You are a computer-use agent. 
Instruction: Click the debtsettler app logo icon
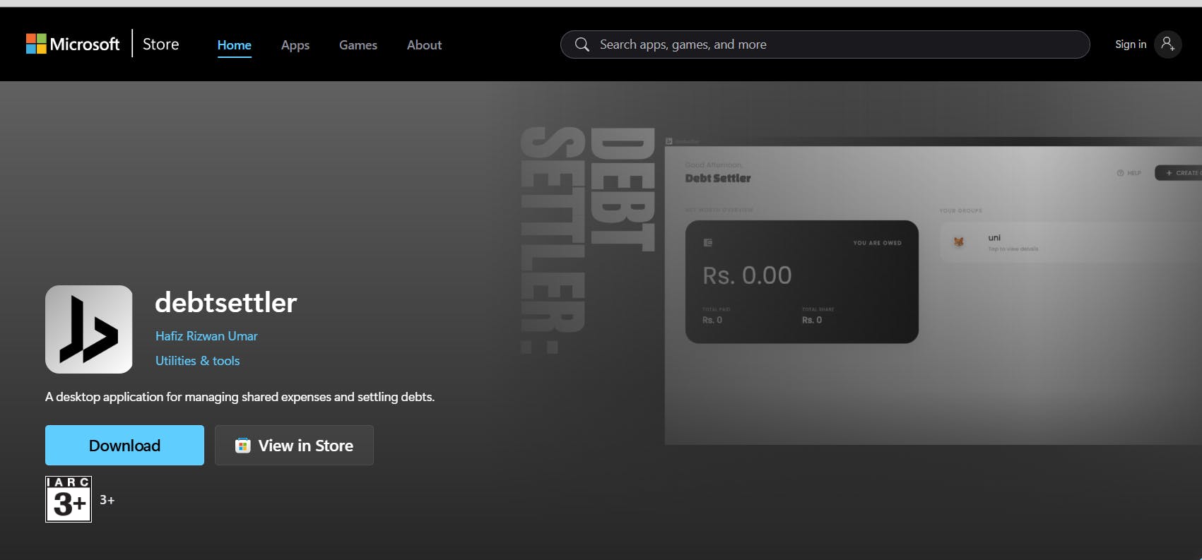(x=89, y=329)
